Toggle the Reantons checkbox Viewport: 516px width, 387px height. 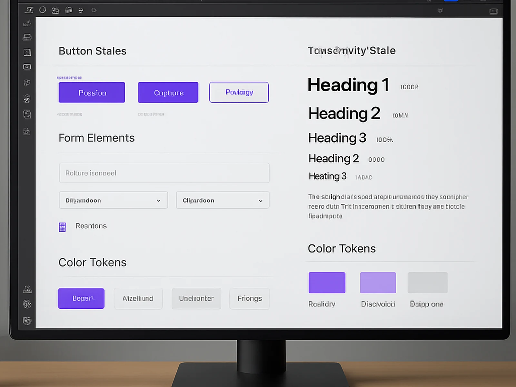point(62,227)
